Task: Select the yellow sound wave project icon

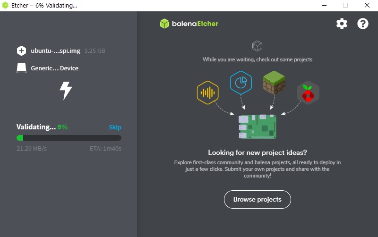Action: tap(207, 93)
